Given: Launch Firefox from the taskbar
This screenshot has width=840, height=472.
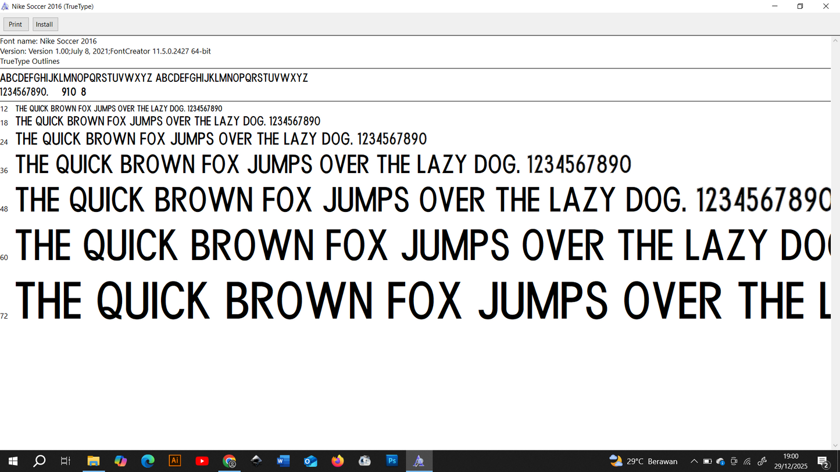Looking at the screenshot, I should (x=338, y=461).
